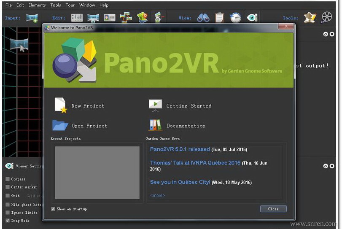Open the Tour Map pin icon
Screen dimensions: 342x229
(x=142, y=17)
